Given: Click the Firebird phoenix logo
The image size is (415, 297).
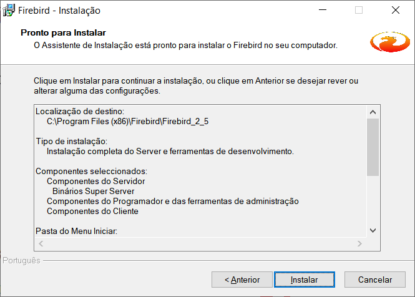Looking at the screenshot, I should coord(389,42).
